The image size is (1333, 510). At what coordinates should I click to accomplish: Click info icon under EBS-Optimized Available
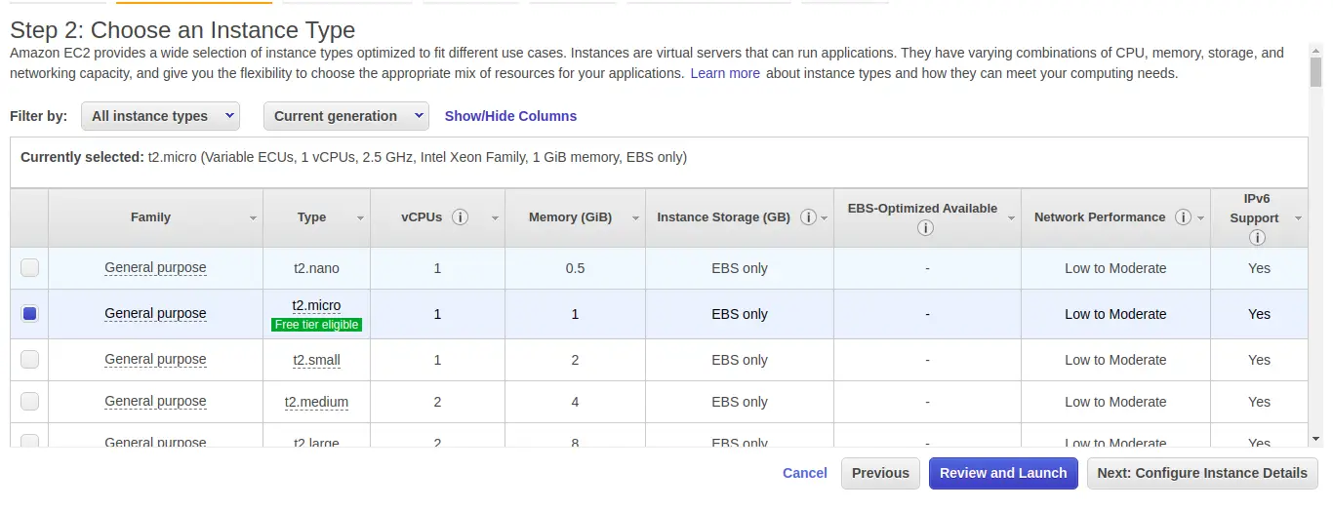click(x=925, y=228)
